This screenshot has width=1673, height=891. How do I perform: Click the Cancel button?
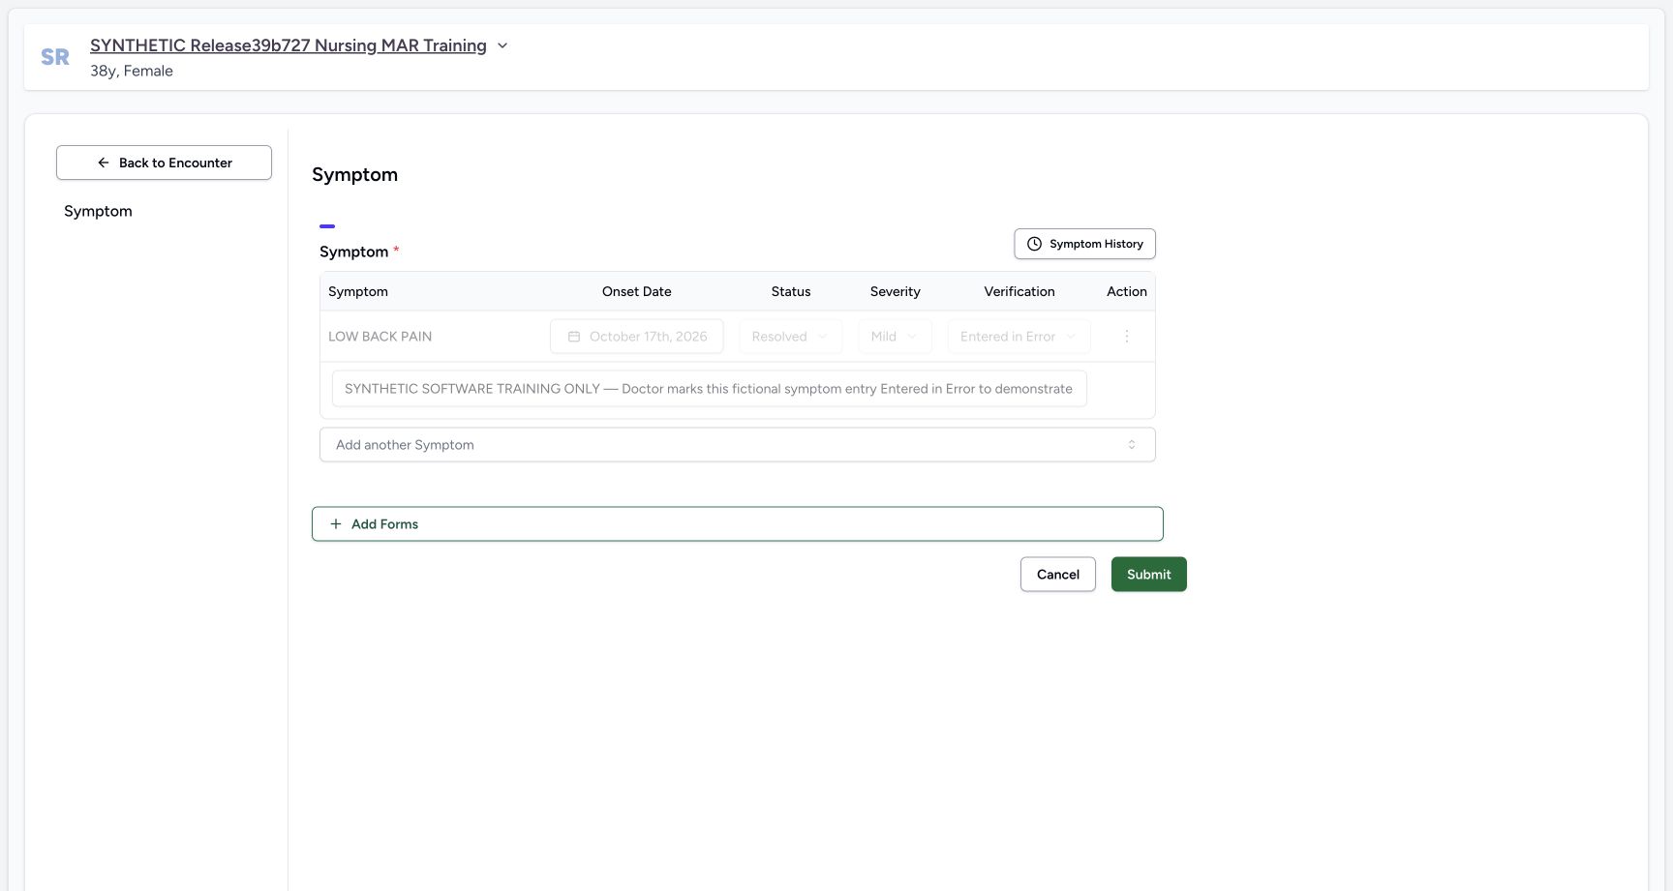[1058, 575]
